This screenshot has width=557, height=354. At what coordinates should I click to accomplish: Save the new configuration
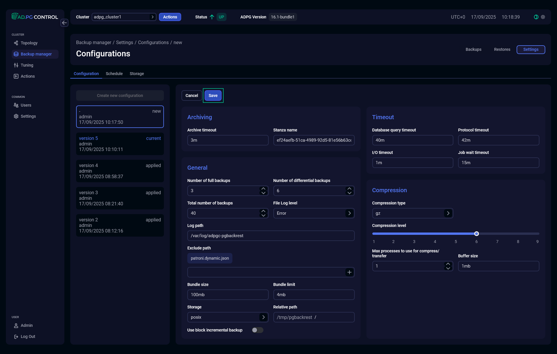point(213,96)
